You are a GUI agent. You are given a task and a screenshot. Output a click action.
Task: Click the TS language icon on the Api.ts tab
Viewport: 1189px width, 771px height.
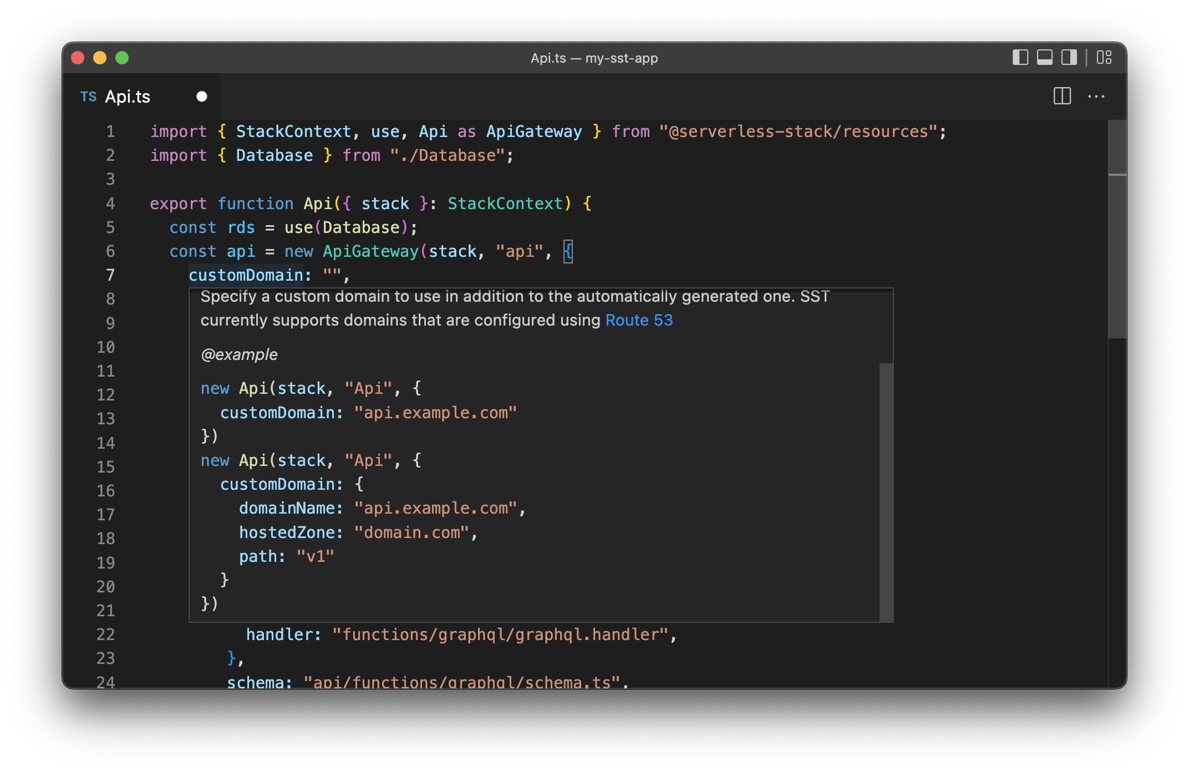click(88, 96)
